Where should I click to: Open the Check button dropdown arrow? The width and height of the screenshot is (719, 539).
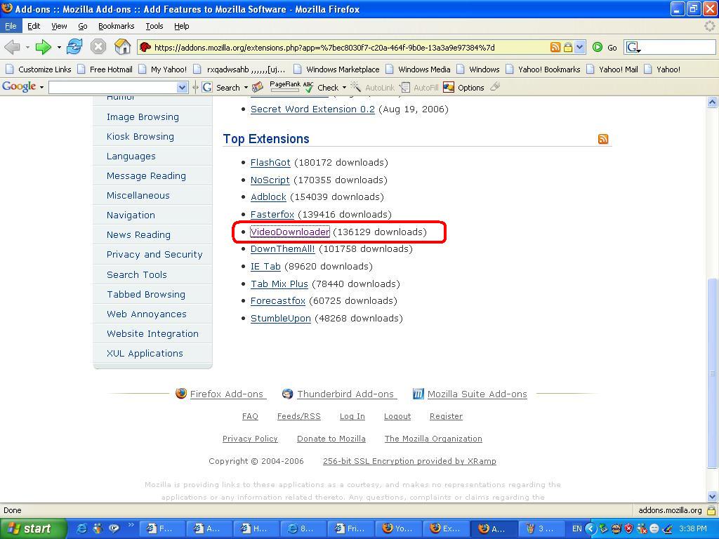[x=344, y=87]
